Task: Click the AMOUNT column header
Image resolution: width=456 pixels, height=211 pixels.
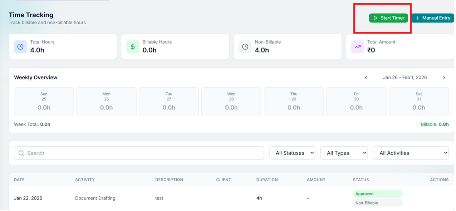Action: 316,180
